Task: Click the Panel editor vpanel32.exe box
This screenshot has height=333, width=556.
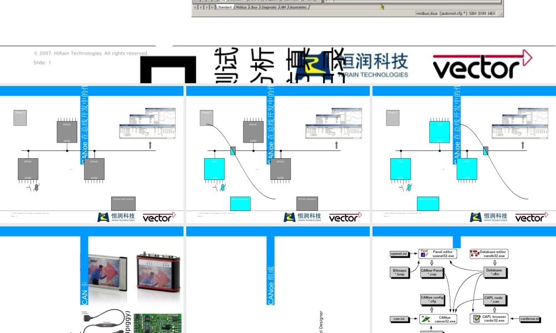Action: tap(438, 254)
